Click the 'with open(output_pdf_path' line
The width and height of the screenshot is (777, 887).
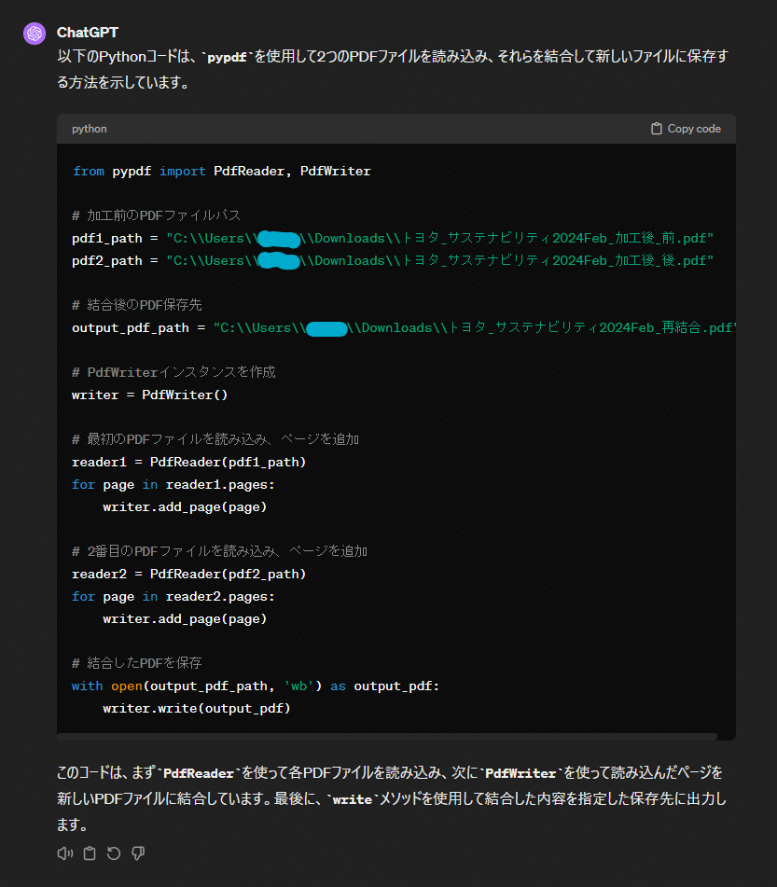pyautogui.click(x=256, y=686)
